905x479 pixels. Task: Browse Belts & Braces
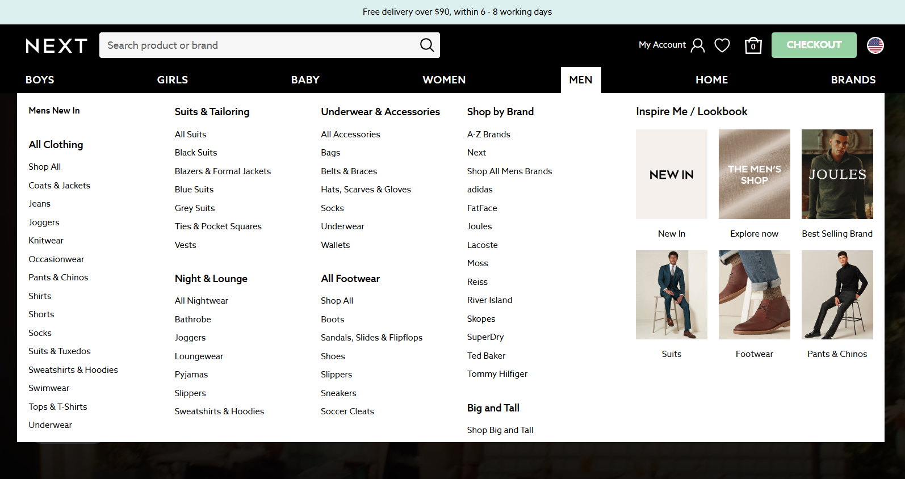coord(349,171)
